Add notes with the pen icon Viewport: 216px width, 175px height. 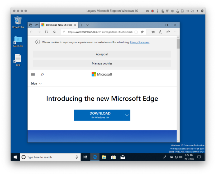pyautogui.click(x=161, y=32)
